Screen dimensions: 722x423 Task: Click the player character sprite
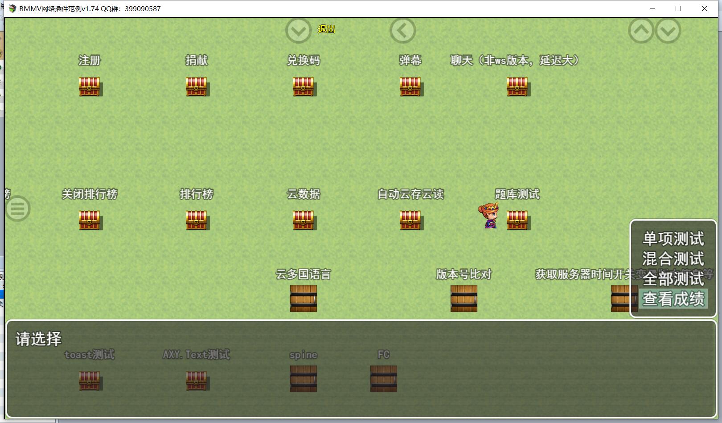click(489, 215)
